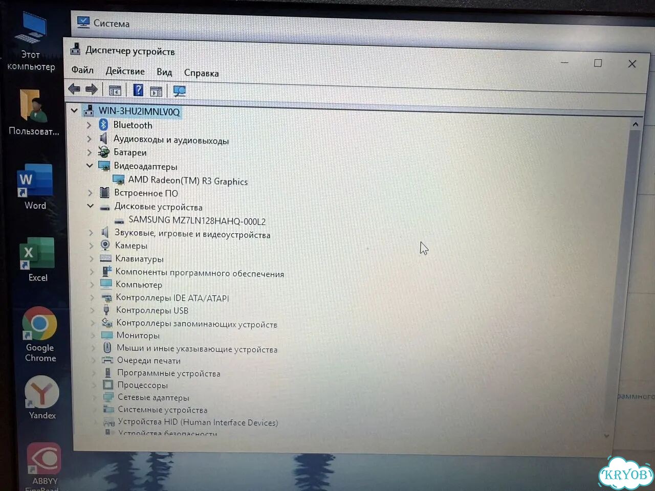Click the printer icon beside Очереди печати
This screenshot has width=655, height=491.
(107, 360)
